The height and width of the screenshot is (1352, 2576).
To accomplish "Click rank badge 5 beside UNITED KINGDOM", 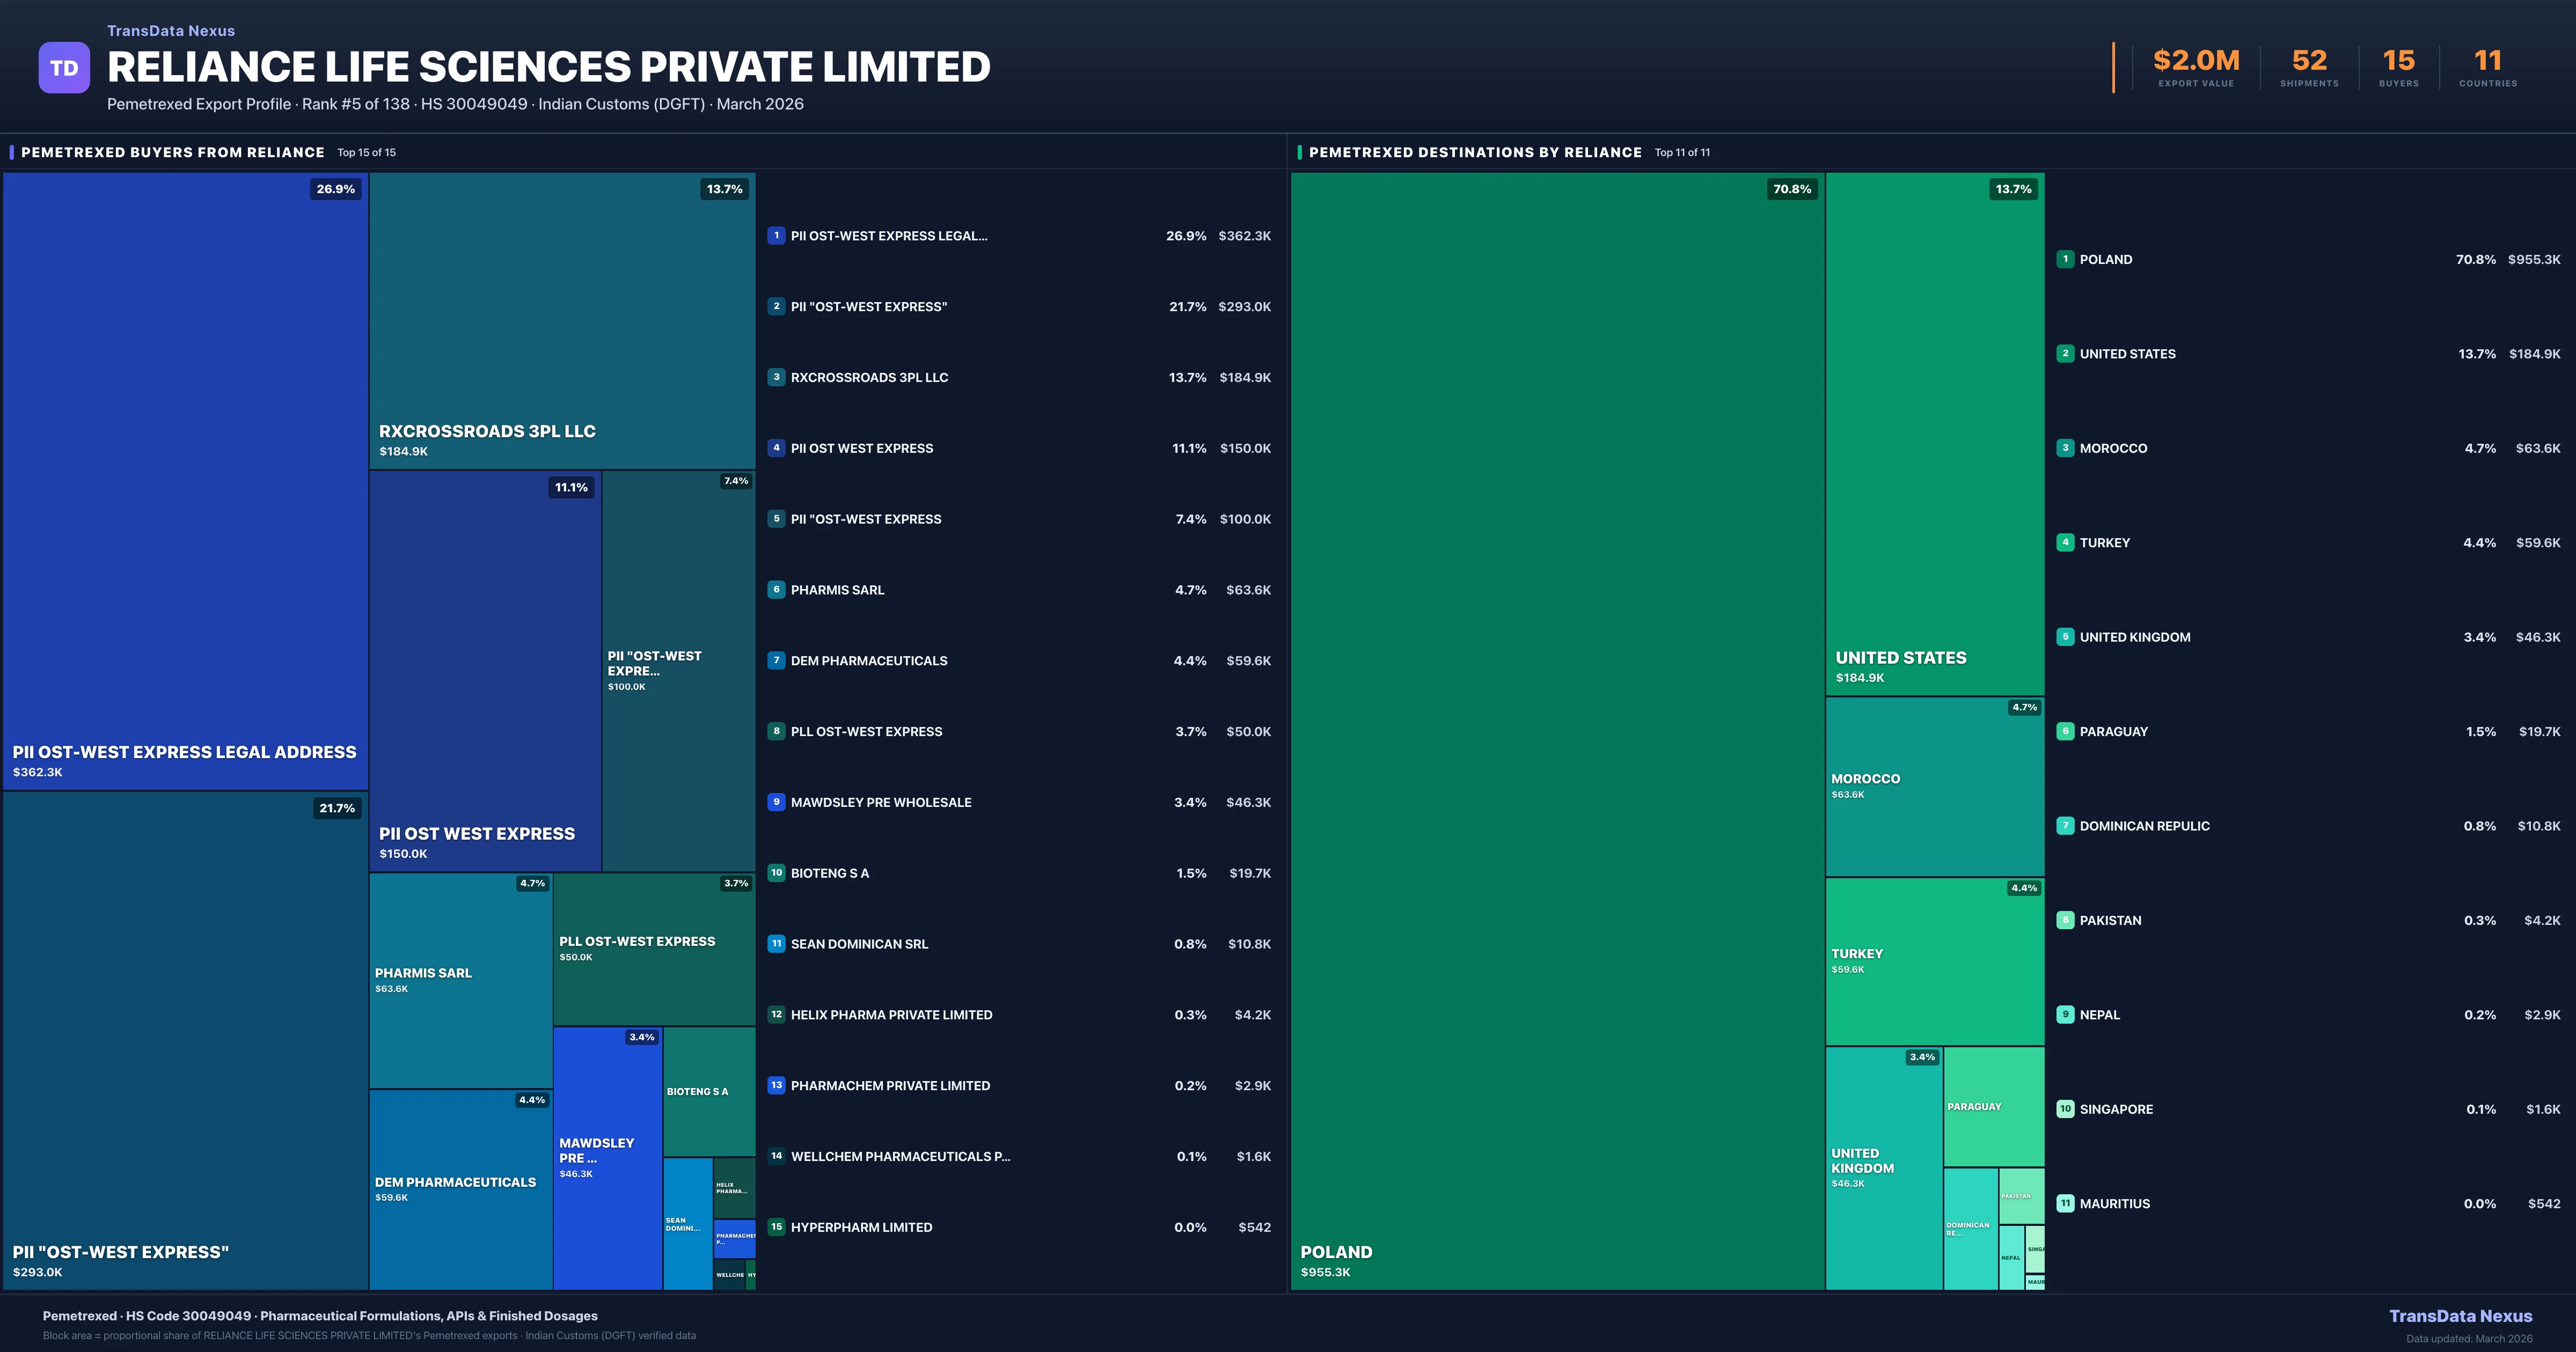I will coord(2065,637).
